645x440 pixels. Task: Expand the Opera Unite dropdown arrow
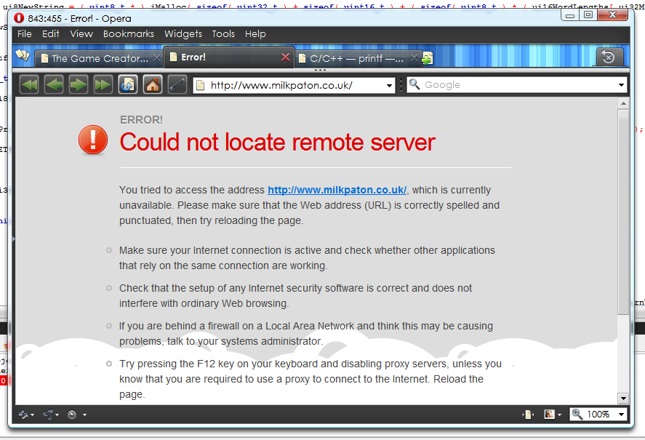pyautogui.click(x=57, y=415)
